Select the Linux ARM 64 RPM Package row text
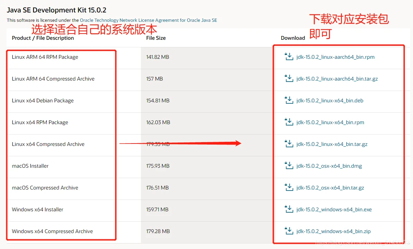 pos(45,57)
